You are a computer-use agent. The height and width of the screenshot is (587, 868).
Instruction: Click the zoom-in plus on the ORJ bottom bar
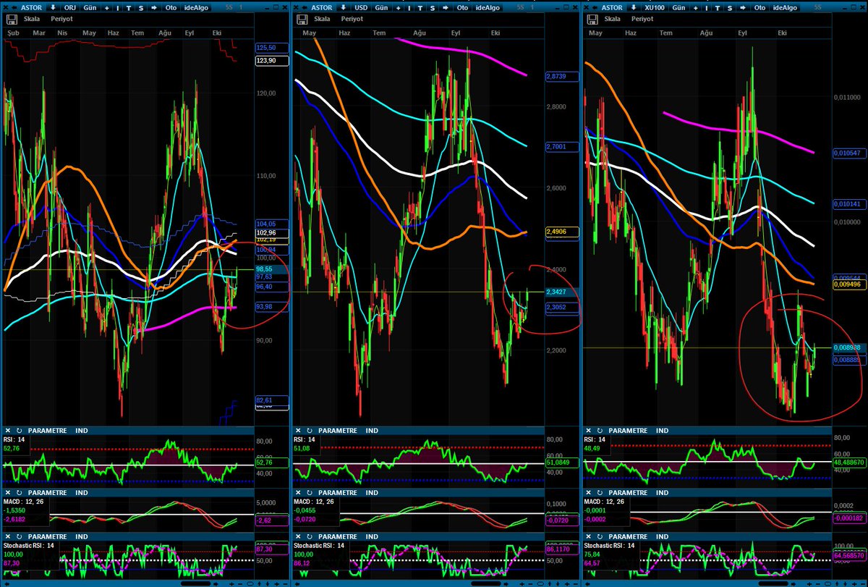231,583
